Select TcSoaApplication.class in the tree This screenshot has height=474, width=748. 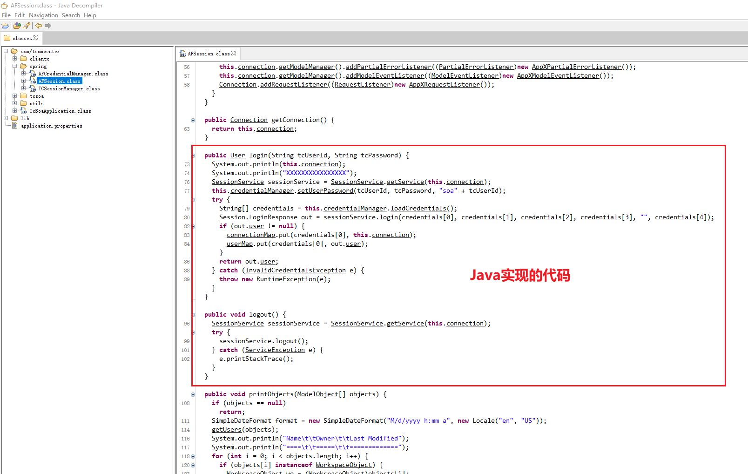coord(60,111)
